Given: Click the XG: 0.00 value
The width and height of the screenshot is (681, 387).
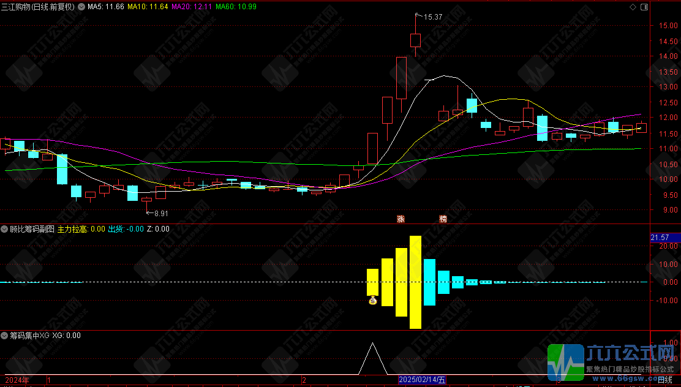Looking at the screenshot, I should click(67, 336).
